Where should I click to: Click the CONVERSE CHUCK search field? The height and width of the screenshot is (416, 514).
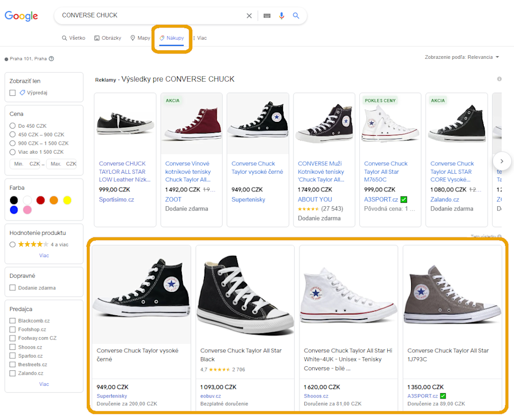[x=151, y=15]
